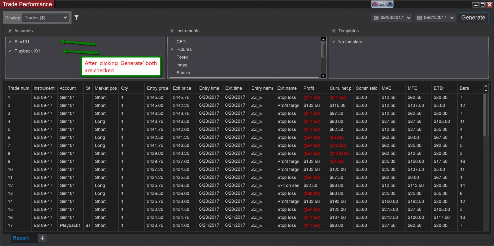Add a new tab with plus icon
The image size is (494, 246).
(42, 238)
